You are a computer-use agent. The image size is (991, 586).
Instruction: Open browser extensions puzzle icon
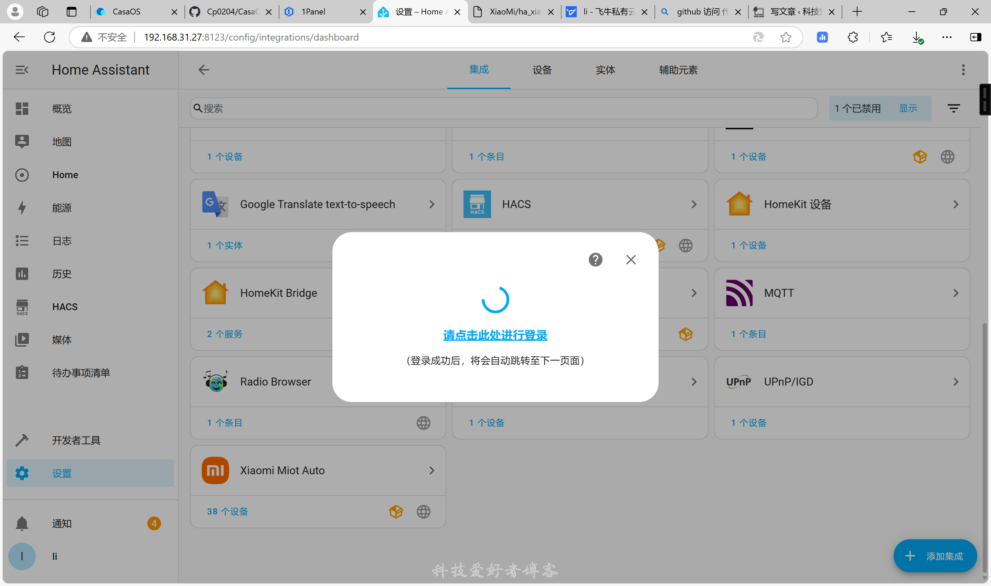852,37
